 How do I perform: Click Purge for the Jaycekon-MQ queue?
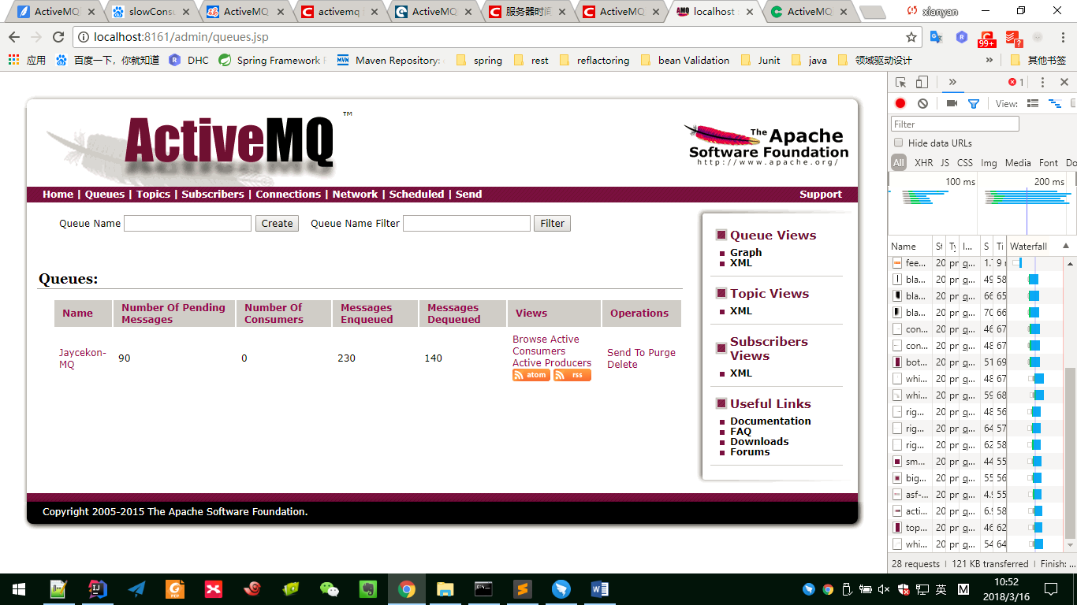coord(661,352)
